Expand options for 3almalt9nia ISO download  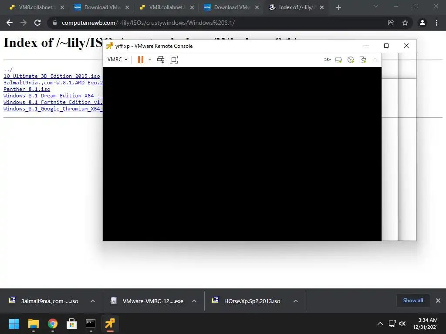[93, 301]
